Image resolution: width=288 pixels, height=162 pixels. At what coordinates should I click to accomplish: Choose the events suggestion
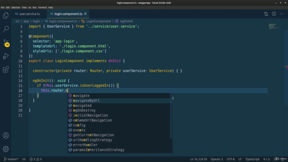coord(119,130)
